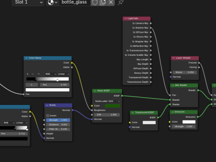The width and height of the screenshot is (216, 162).
Task: Click the Filter W... 0.100 field
Action: pos(58,129)
